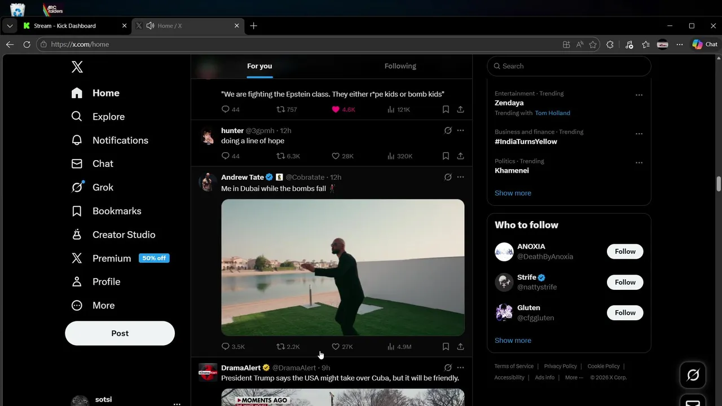This screenshot has height=406, width=722.
Task: Open the More sidebar menu
Action: click(93, 305)
